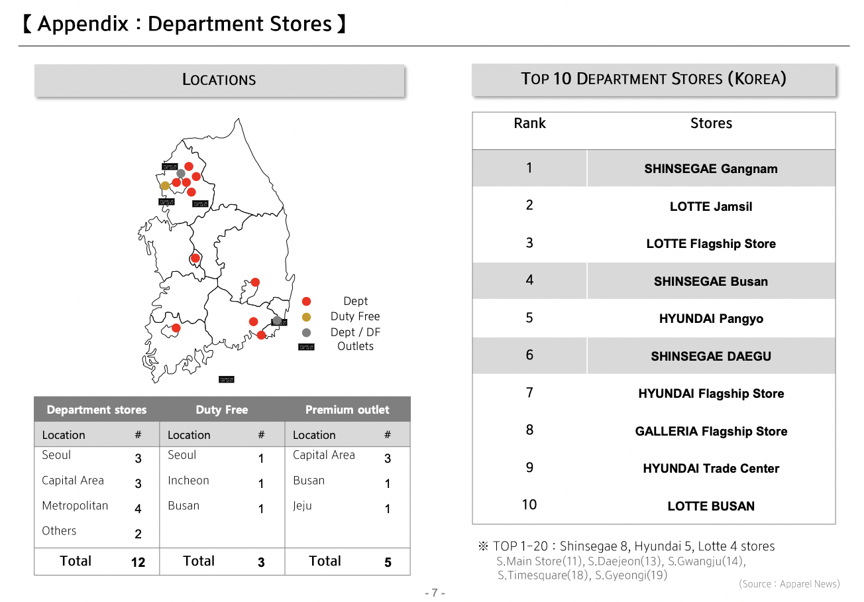Select HYUNDAI Flagship Store row

point(654,393)
